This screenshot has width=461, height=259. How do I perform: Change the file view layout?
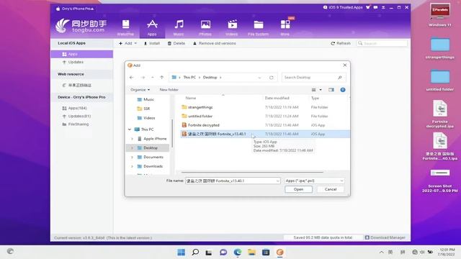point(314,89)
